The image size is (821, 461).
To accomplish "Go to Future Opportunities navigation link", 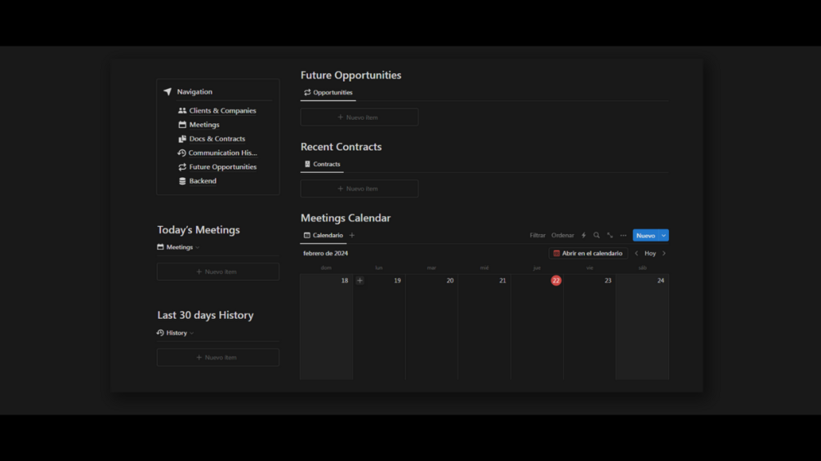I will click(222, 166).
